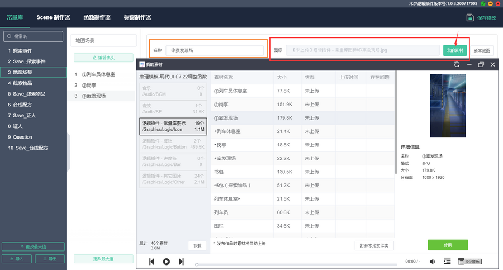Click the previous track playback icon
This screenshot has width=503, height=270.
point(151,262)
